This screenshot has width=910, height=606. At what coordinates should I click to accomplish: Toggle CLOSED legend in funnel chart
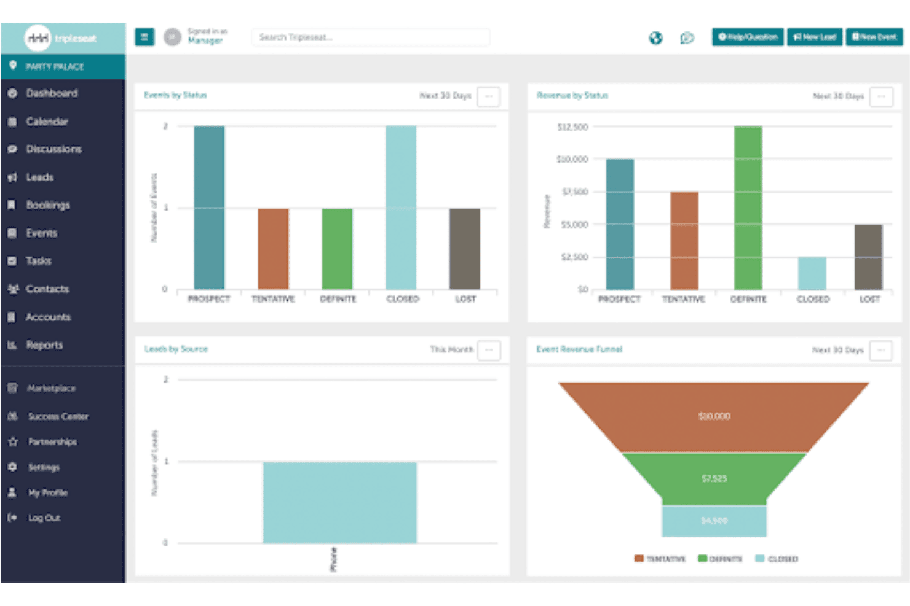[x=777, y=559]
